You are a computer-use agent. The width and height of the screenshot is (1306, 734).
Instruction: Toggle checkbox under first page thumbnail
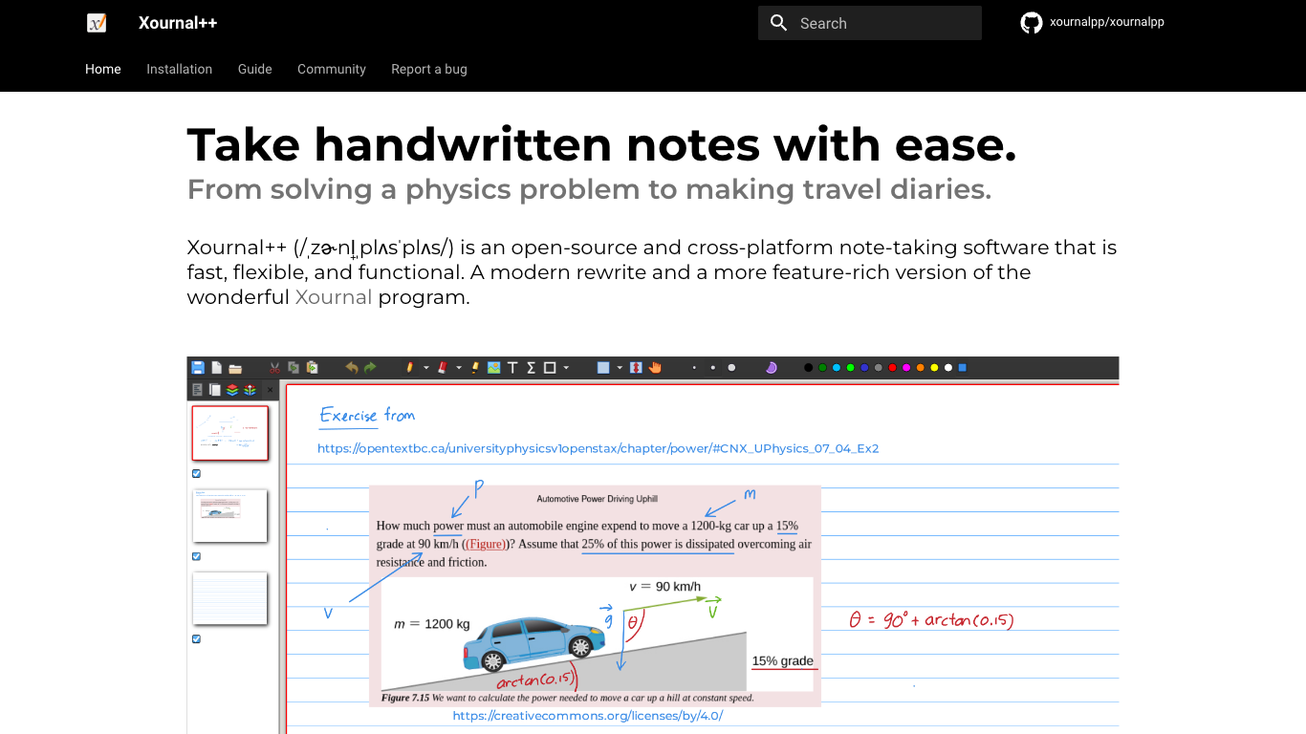pyautogui.click(x=197, y=473)
